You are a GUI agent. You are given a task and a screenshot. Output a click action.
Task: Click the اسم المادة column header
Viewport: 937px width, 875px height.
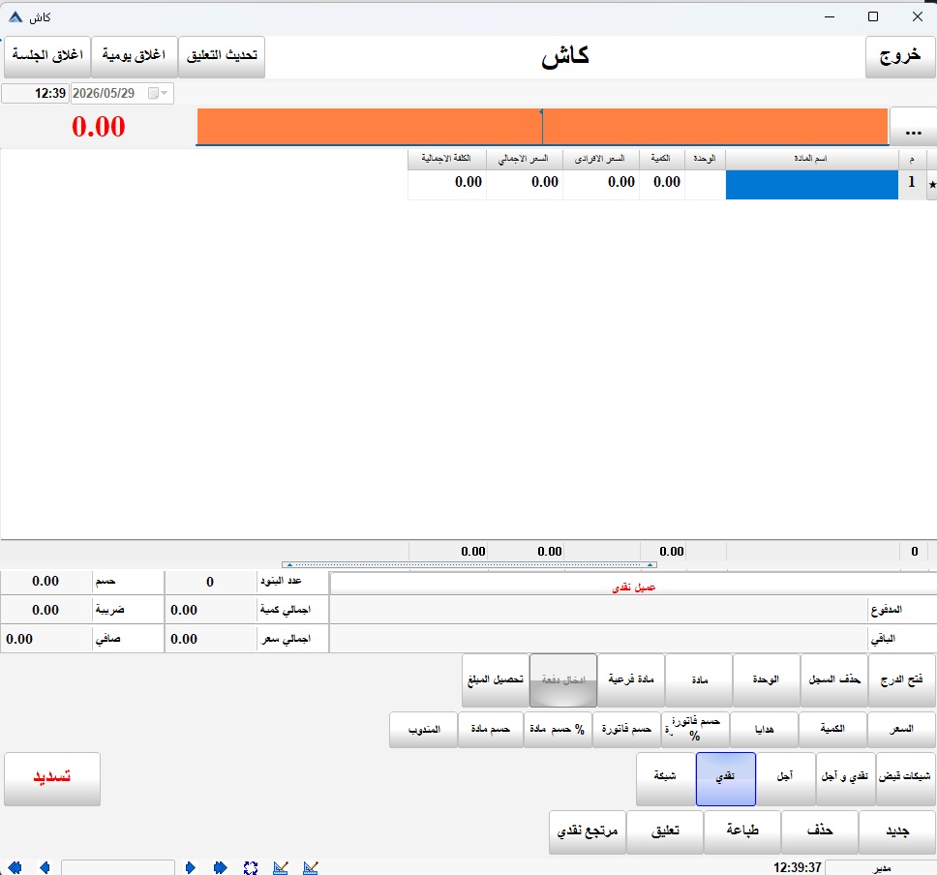(811, 159)
